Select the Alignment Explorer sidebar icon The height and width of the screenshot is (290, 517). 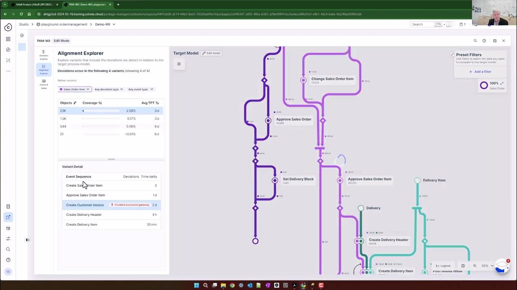tap(44, 69)
